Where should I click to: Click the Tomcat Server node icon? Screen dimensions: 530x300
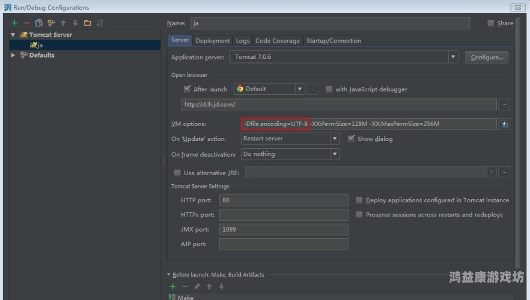pos(23,35)
